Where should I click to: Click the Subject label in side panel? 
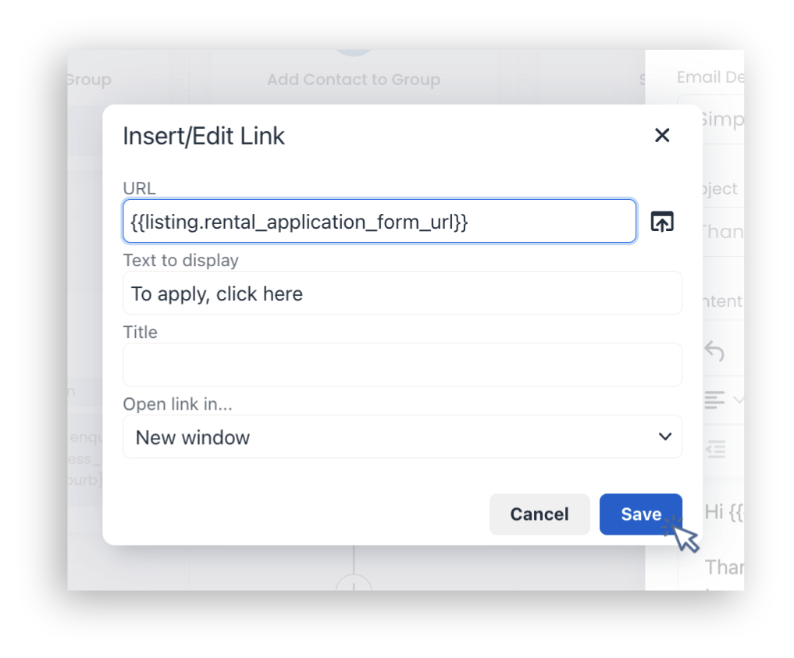[x=720, y=189]
